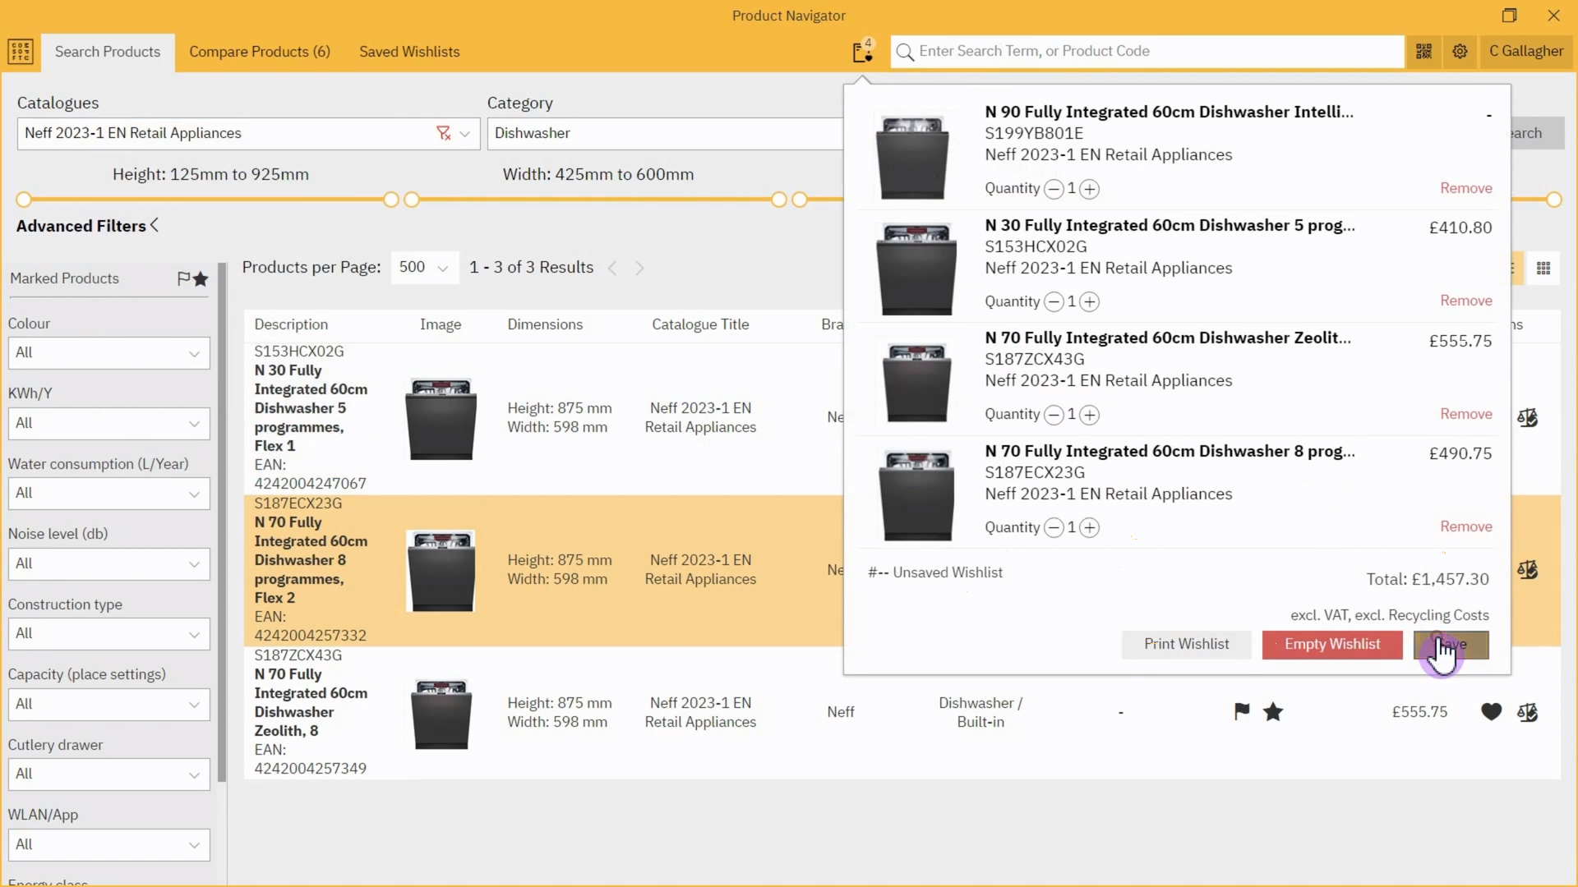Image resolution: width=1578 pixels, height=887 pixels.
Task: Remove N 90 dishwasher from wishlist
Action: click(x=1465, y=188)
